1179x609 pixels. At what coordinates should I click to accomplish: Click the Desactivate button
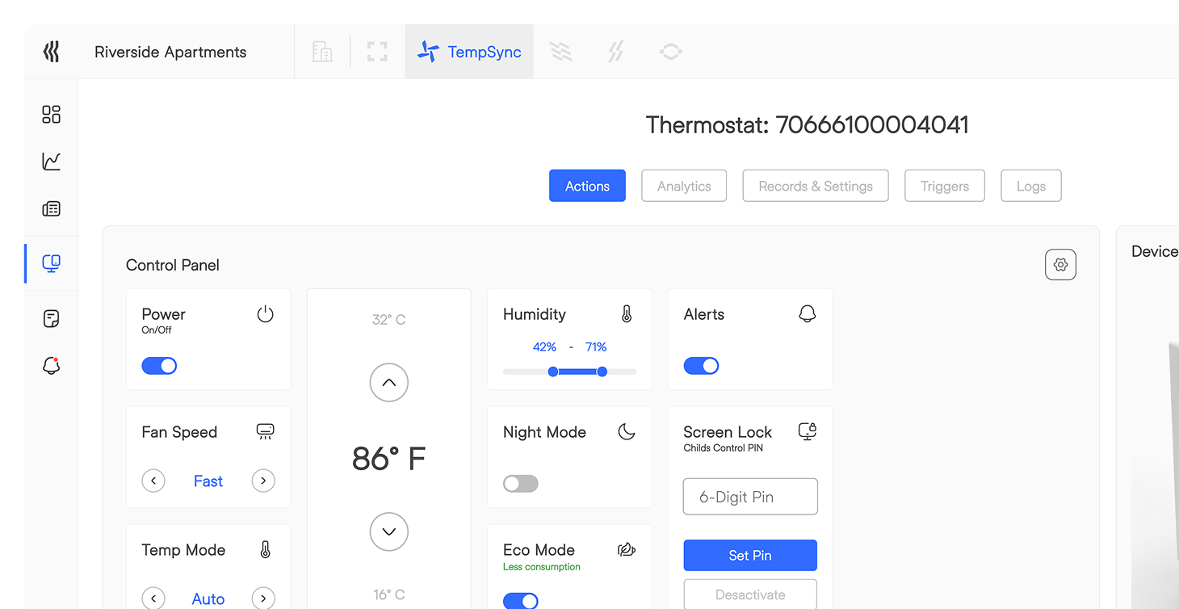point(750,594)
